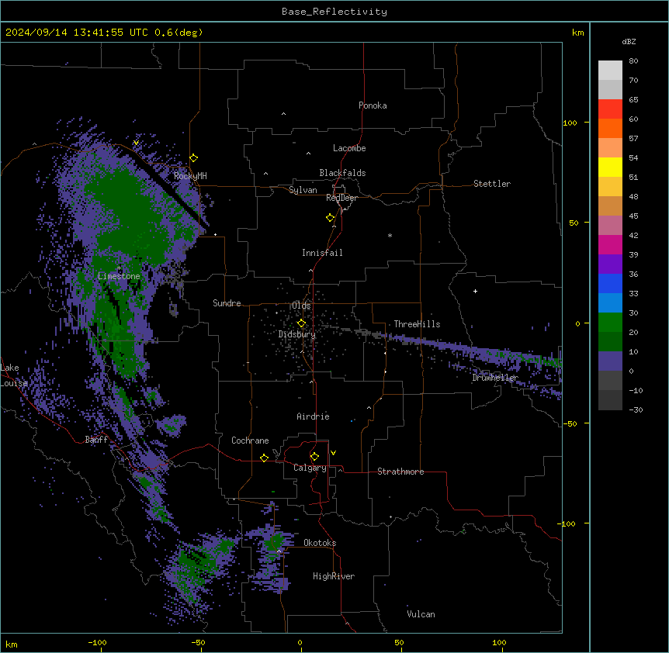Image resolution: width=669 pixels, height=653 pixels.
Task: Click the Calgary city label
Action: click(310, 468)
